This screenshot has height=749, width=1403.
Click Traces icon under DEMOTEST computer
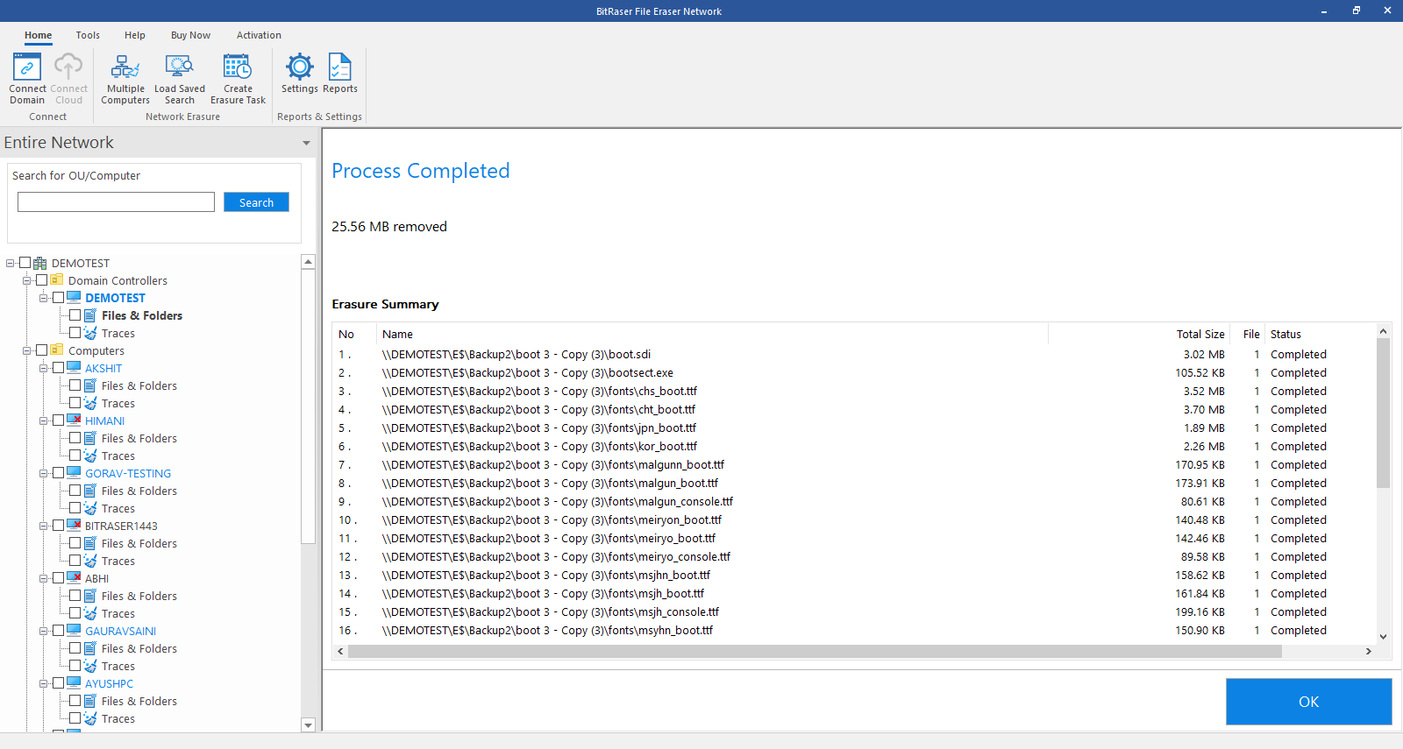90,333
